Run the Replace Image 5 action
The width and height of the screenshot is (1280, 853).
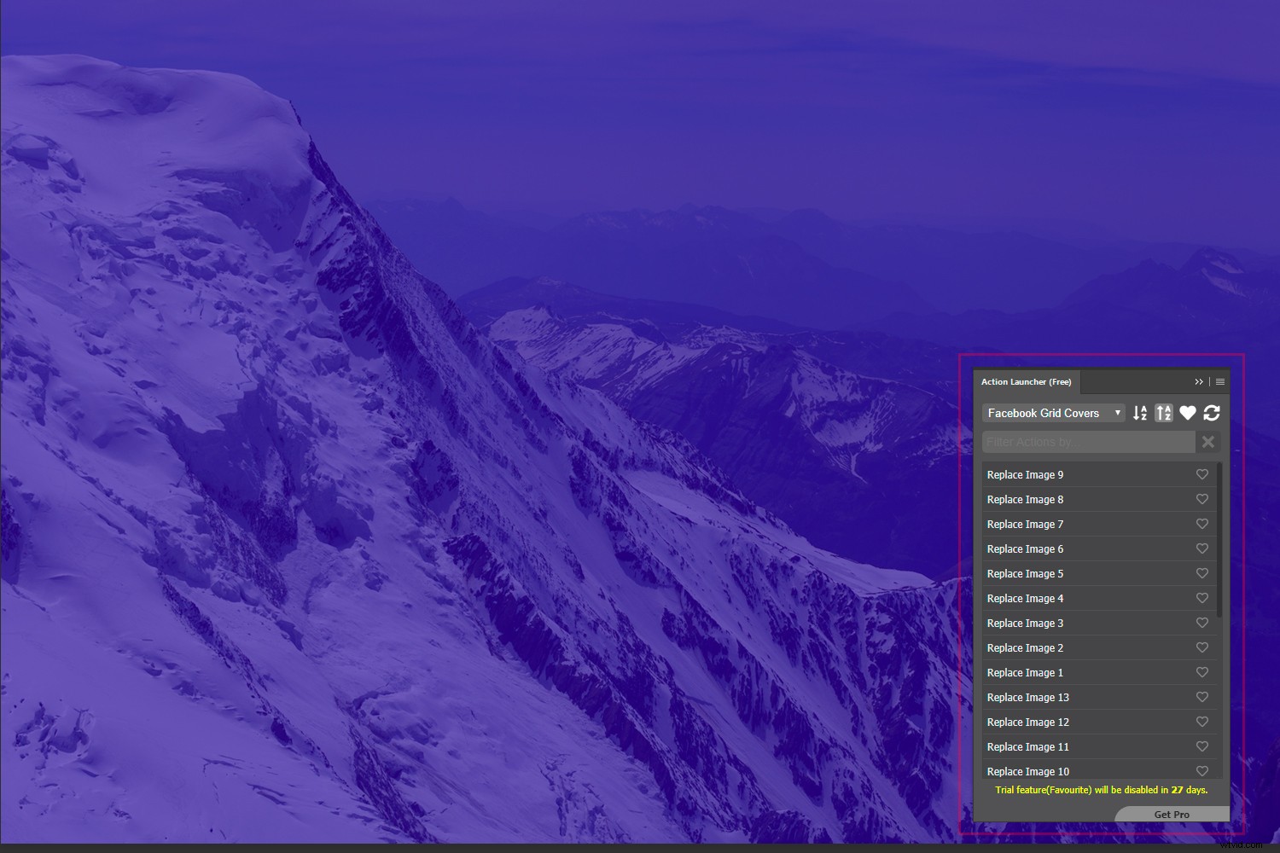click(x=1067, y=573)
